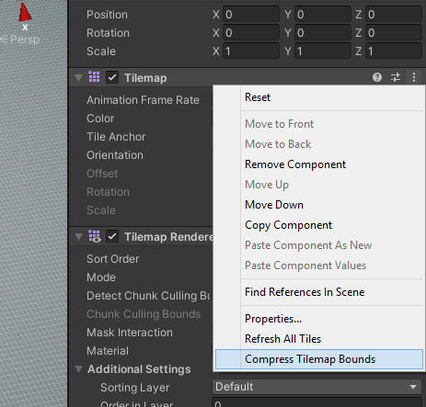Click the Tilemap Renderer component icon
The height and width of the screenshot is (407, 426).
point(95,236)
